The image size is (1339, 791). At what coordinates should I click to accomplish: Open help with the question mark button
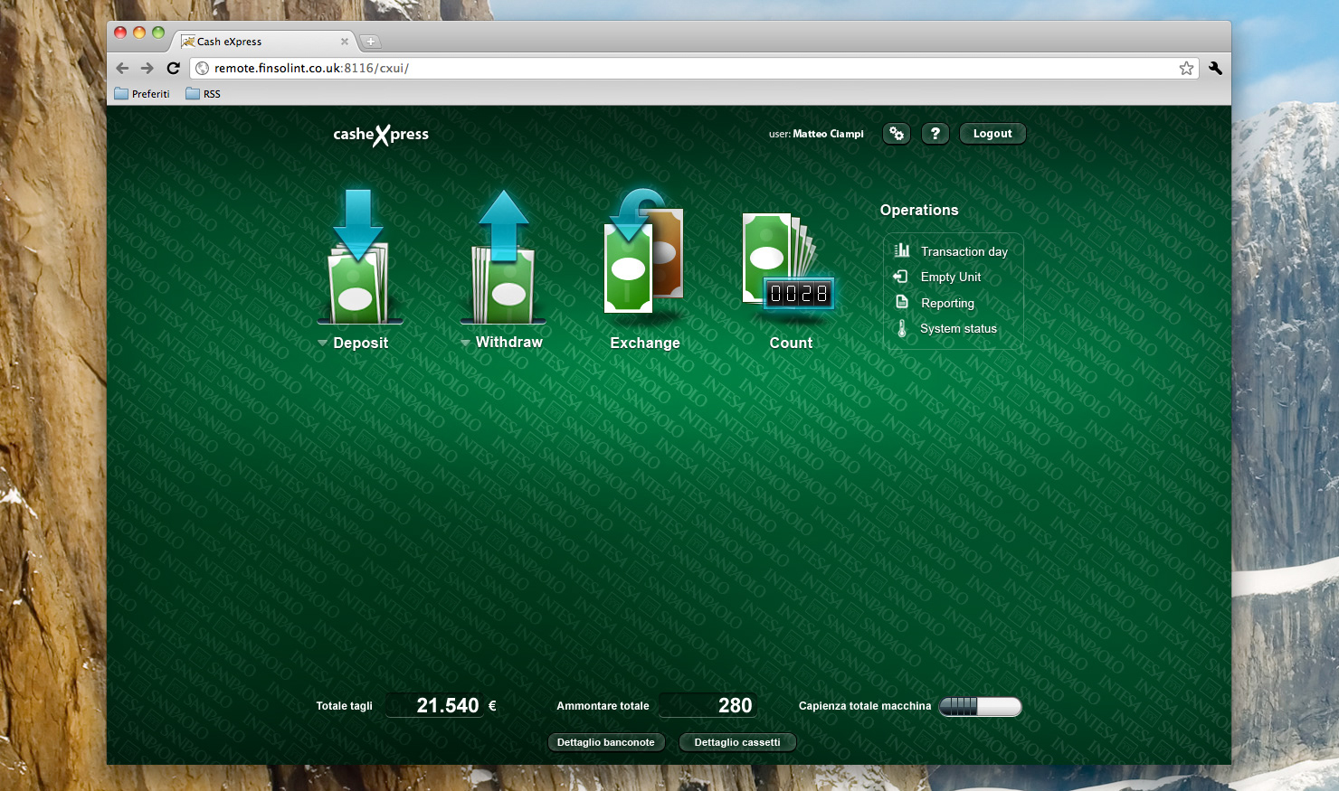pyautogui.click(x=935, y=134)
